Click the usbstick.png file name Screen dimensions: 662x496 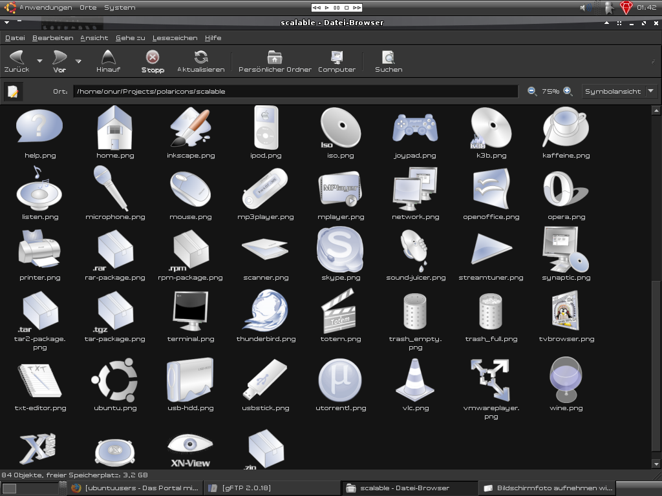coord(266,408)
